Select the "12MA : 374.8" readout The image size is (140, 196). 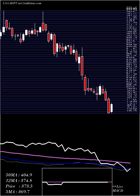(x=18, y=180)
